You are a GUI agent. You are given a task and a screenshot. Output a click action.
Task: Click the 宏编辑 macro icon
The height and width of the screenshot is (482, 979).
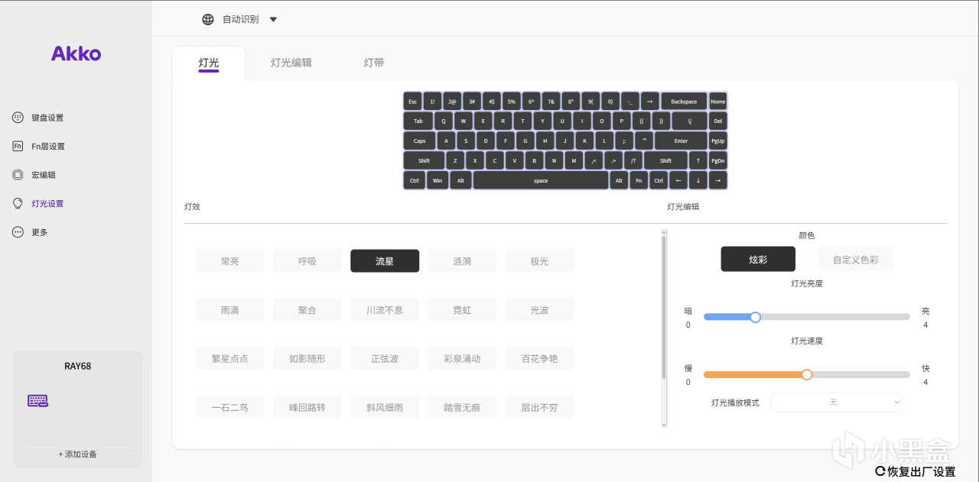click(18, 175)
